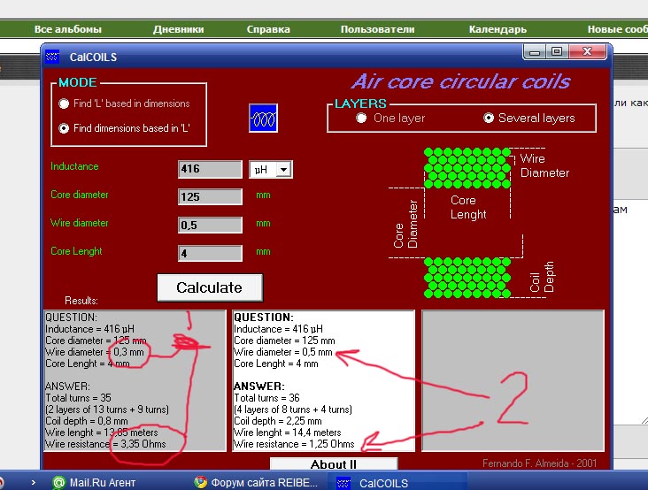The width and height of the screenshot is (648, 490).
Task: Click the Inductance value field
Action: 210,169
